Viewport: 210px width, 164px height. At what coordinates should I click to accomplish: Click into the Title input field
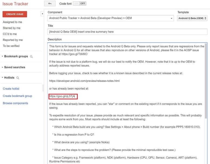point(127,32)
